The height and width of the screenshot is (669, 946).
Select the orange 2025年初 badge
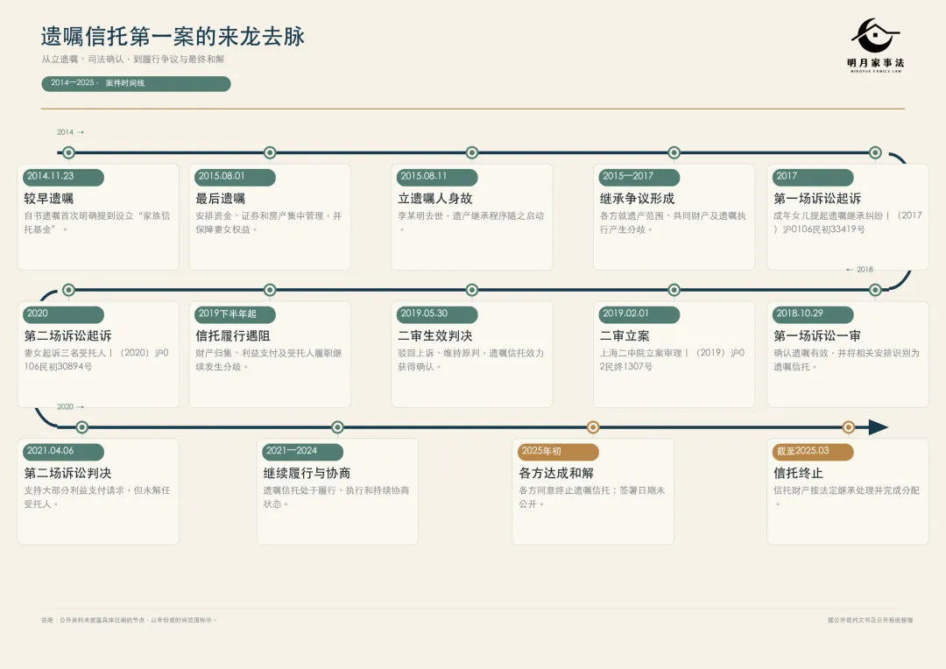coord(558,452)
